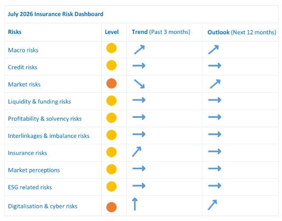Click the ESG related risks trend arrow
Image resolution: width=282 pixels, height=221 pixels.
point(139,186)
